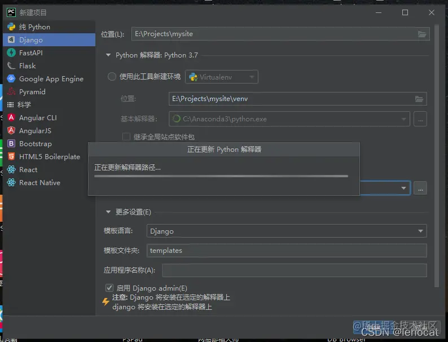Image resolution: width=448 pixels, height=342 pixels.
Task: Click browse button next to existing interpreter
Action: [420, 188]
